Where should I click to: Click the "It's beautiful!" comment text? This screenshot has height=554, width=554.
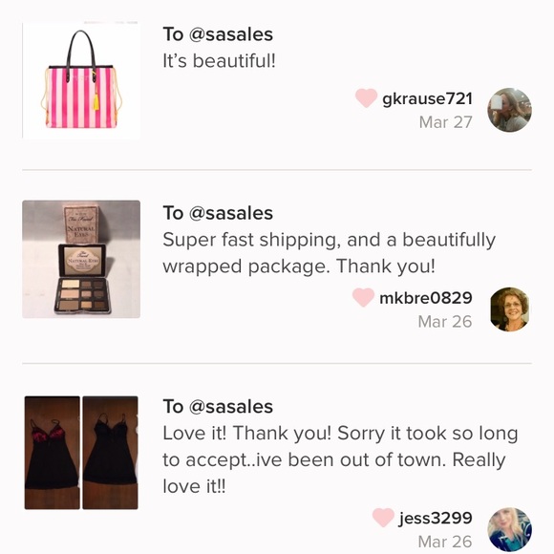[x=219, y=61]
